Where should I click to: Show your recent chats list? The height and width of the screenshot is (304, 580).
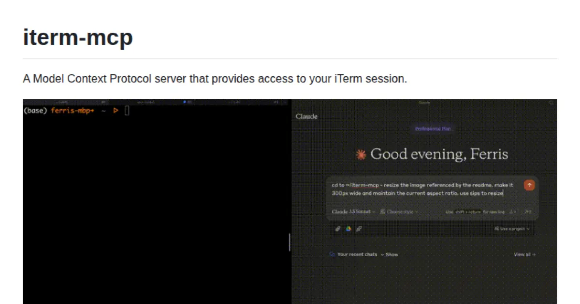[x=390, y=254]
